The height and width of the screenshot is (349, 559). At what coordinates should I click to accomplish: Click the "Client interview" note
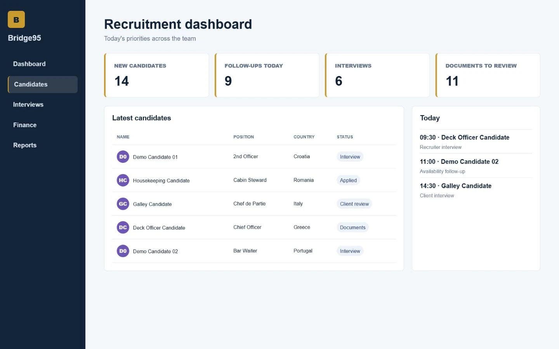pos(437,196)
